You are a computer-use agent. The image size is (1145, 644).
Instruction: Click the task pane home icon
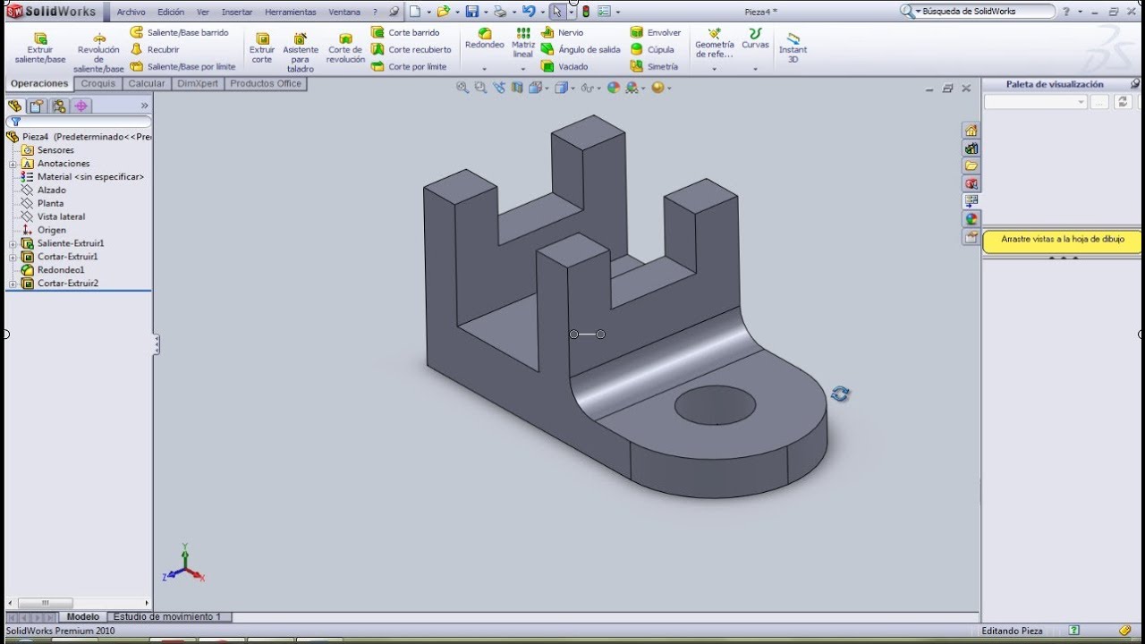click(971, 131)
